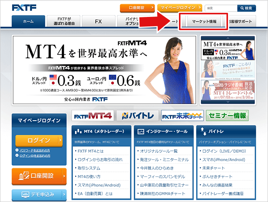Viewport: 268px width, 202px height.
Task: Open the ログインIDをお忘れの方 link
Action: [35, 156]
